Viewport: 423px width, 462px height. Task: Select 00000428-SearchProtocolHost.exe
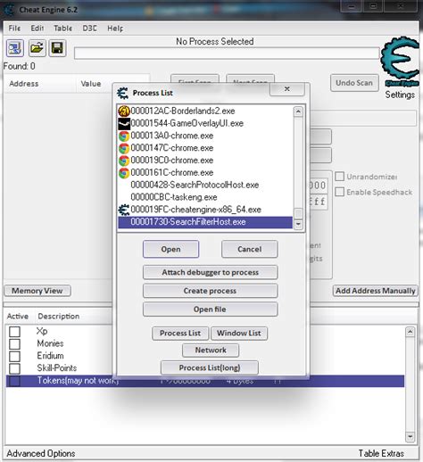(x=205, y=185)
